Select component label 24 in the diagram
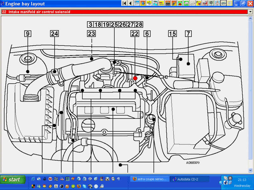 point(55,33)
